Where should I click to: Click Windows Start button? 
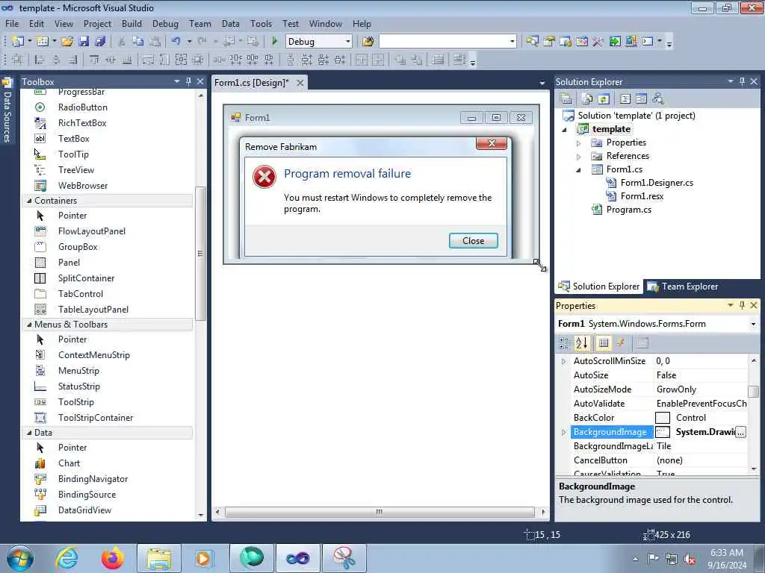(20, 558)
